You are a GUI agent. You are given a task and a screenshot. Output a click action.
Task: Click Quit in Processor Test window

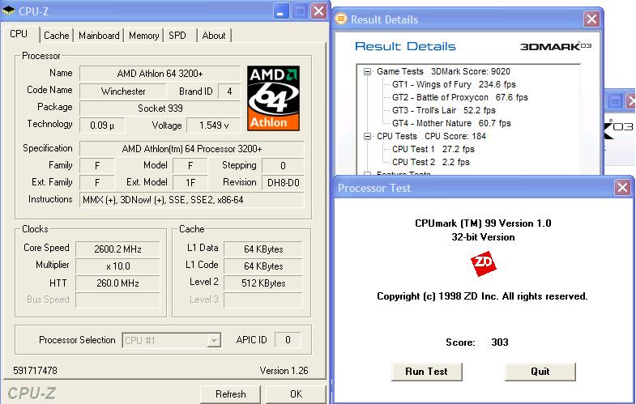540,372
